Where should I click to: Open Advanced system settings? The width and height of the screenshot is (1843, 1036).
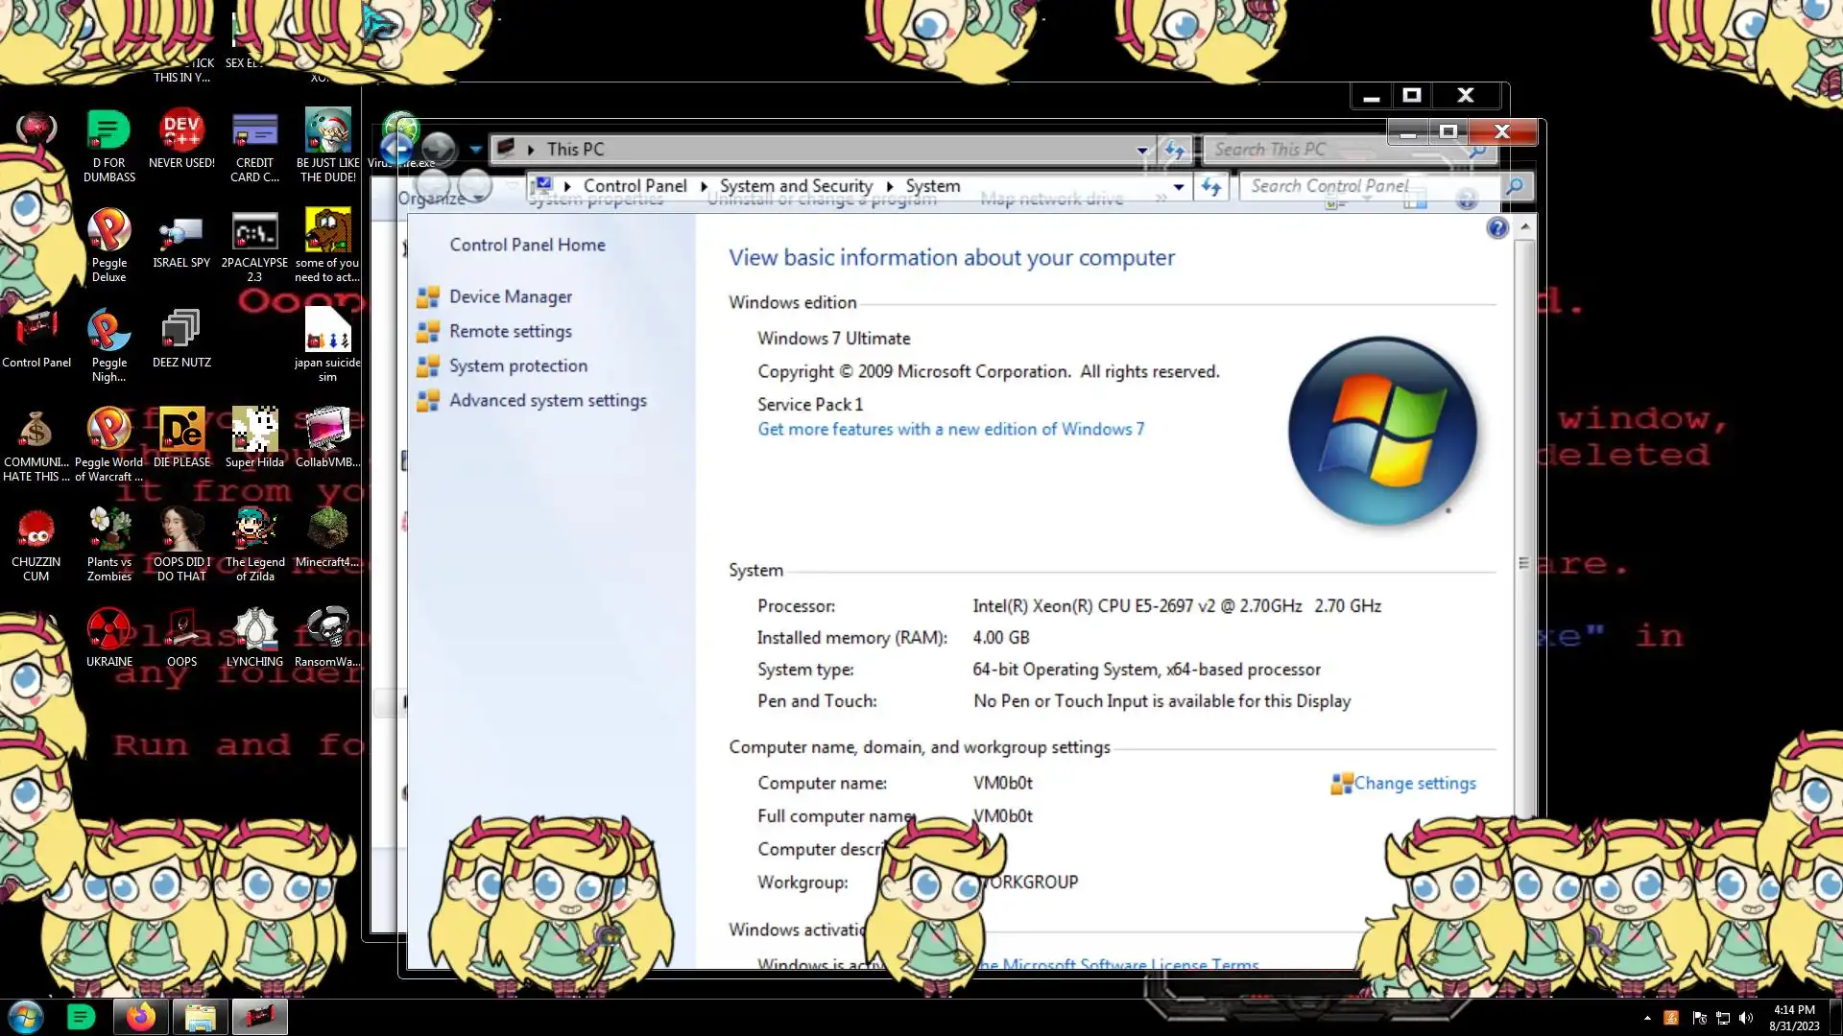(547, 401)
